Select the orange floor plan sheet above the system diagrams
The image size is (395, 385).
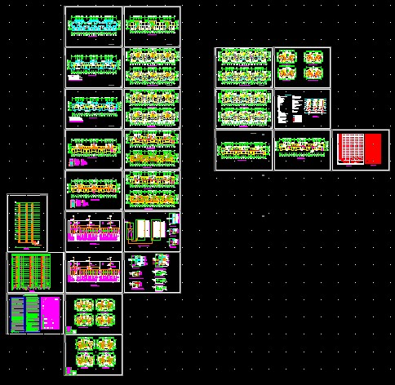[x=94, y=190]
